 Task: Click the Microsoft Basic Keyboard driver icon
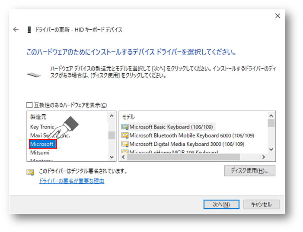(x=125, y=127)
